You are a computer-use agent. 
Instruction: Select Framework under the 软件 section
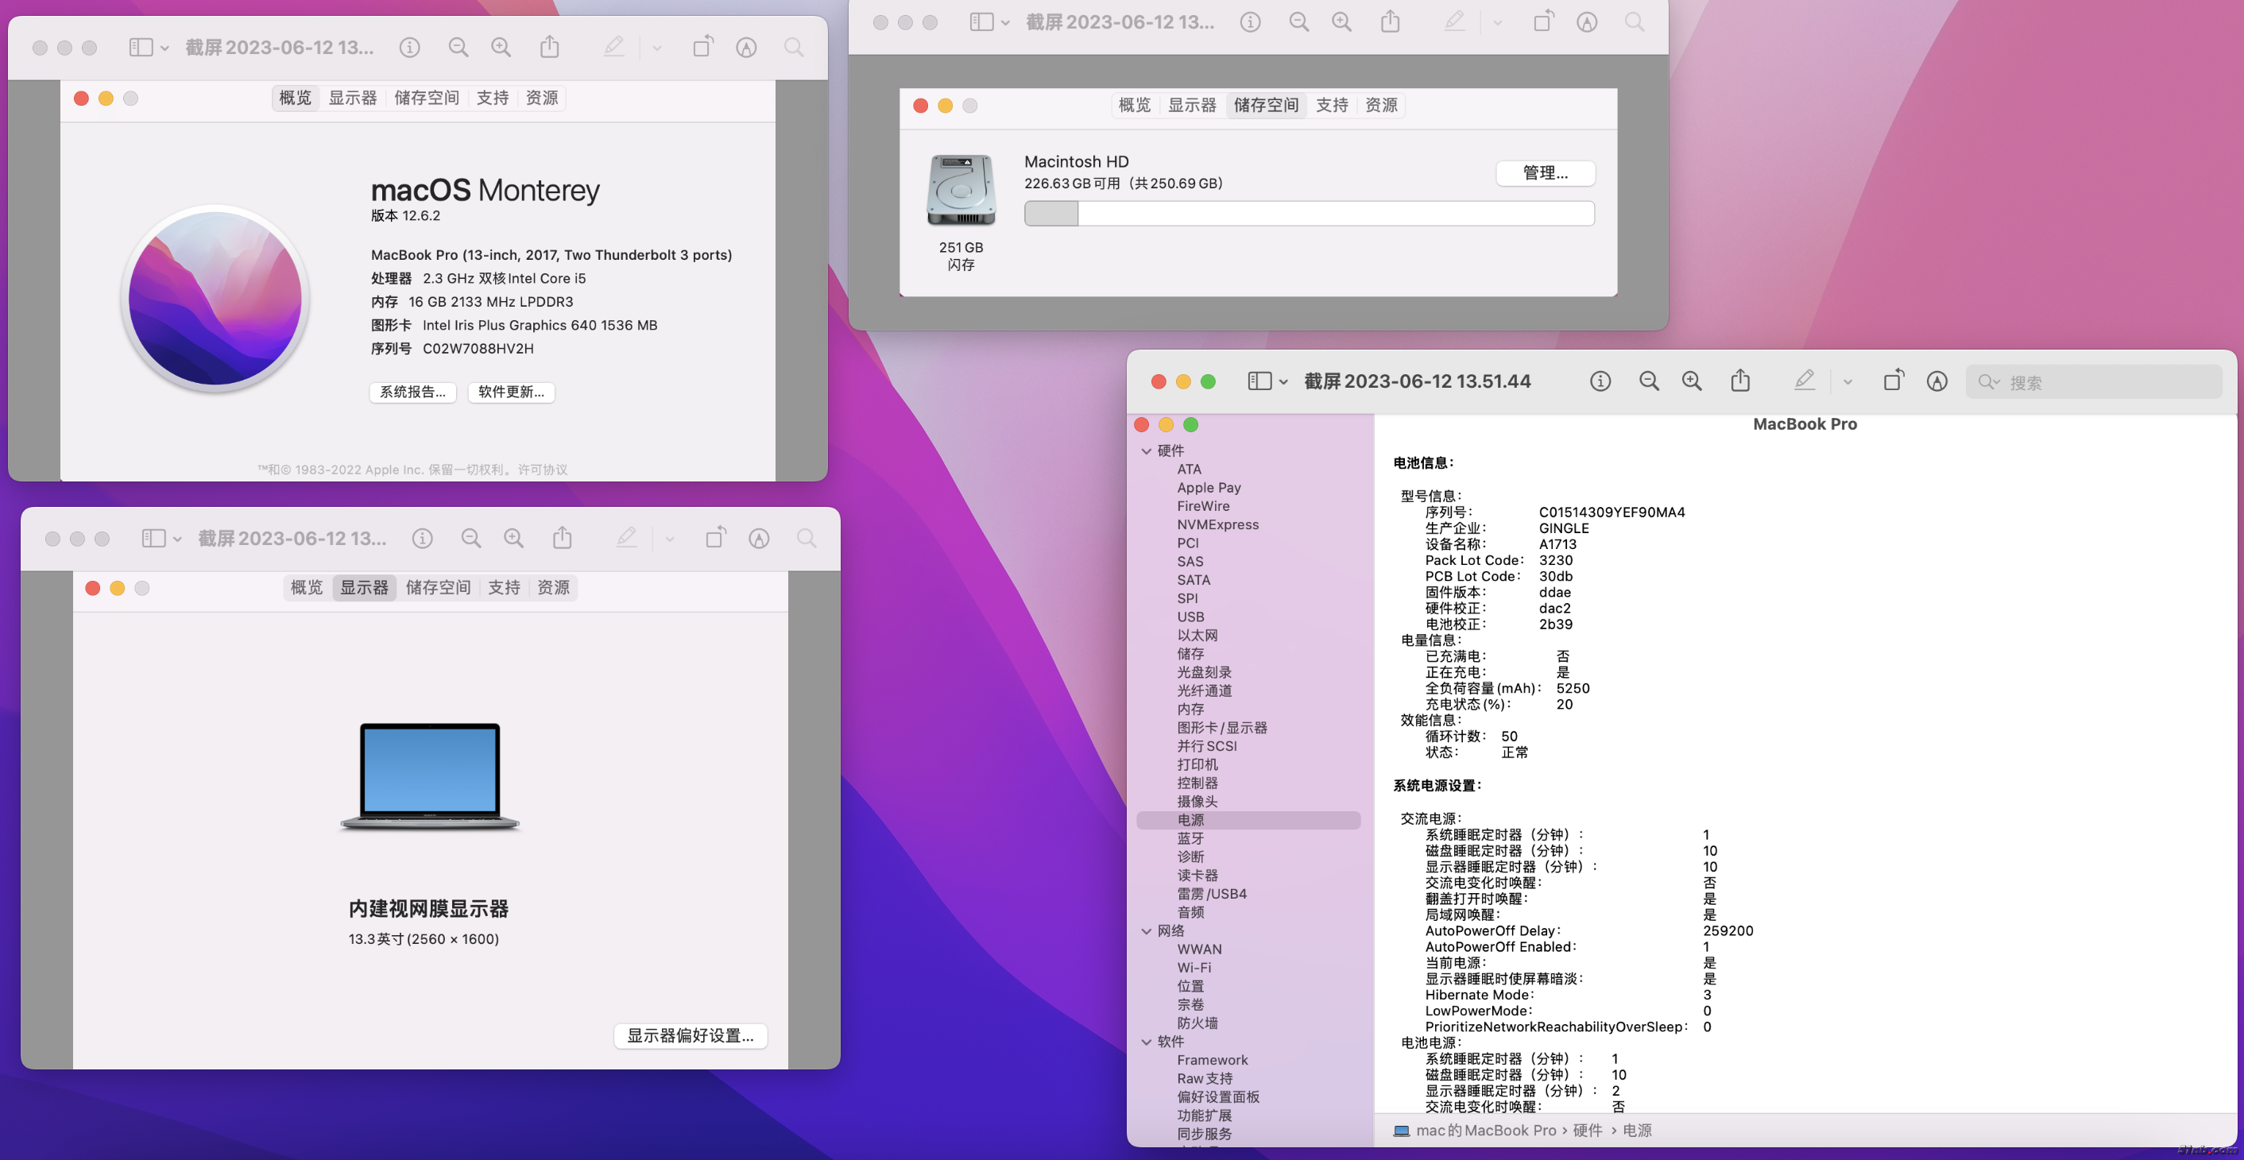tap(1213, 1060)
